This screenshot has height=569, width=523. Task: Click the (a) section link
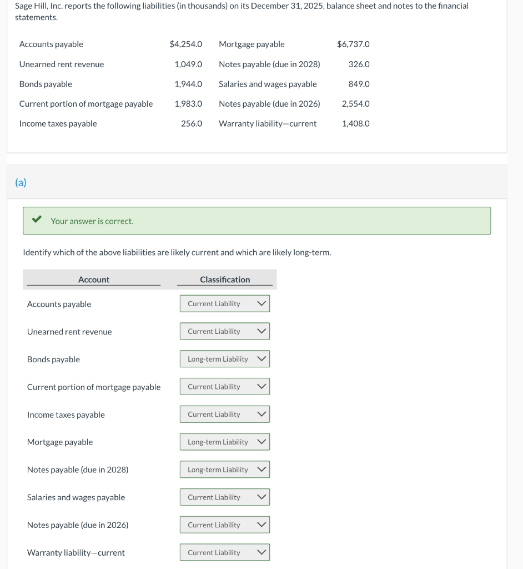pos(21,182)
